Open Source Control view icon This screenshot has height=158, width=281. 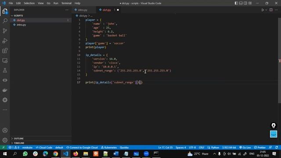click(5, 31)
